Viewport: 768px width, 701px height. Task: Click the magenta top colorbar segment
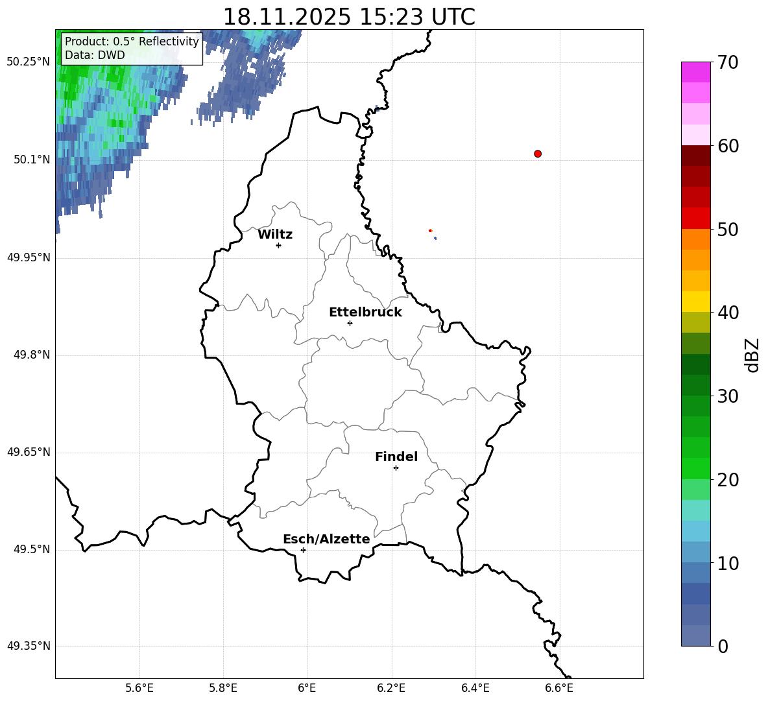click(696, 72)
